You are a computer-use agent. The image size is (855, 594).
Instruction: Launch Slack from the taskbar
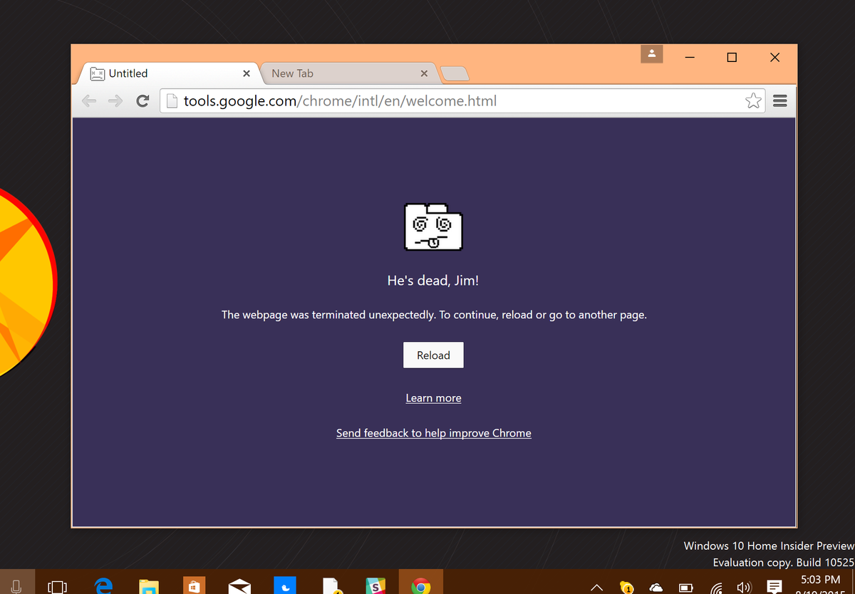click(375, 585)
